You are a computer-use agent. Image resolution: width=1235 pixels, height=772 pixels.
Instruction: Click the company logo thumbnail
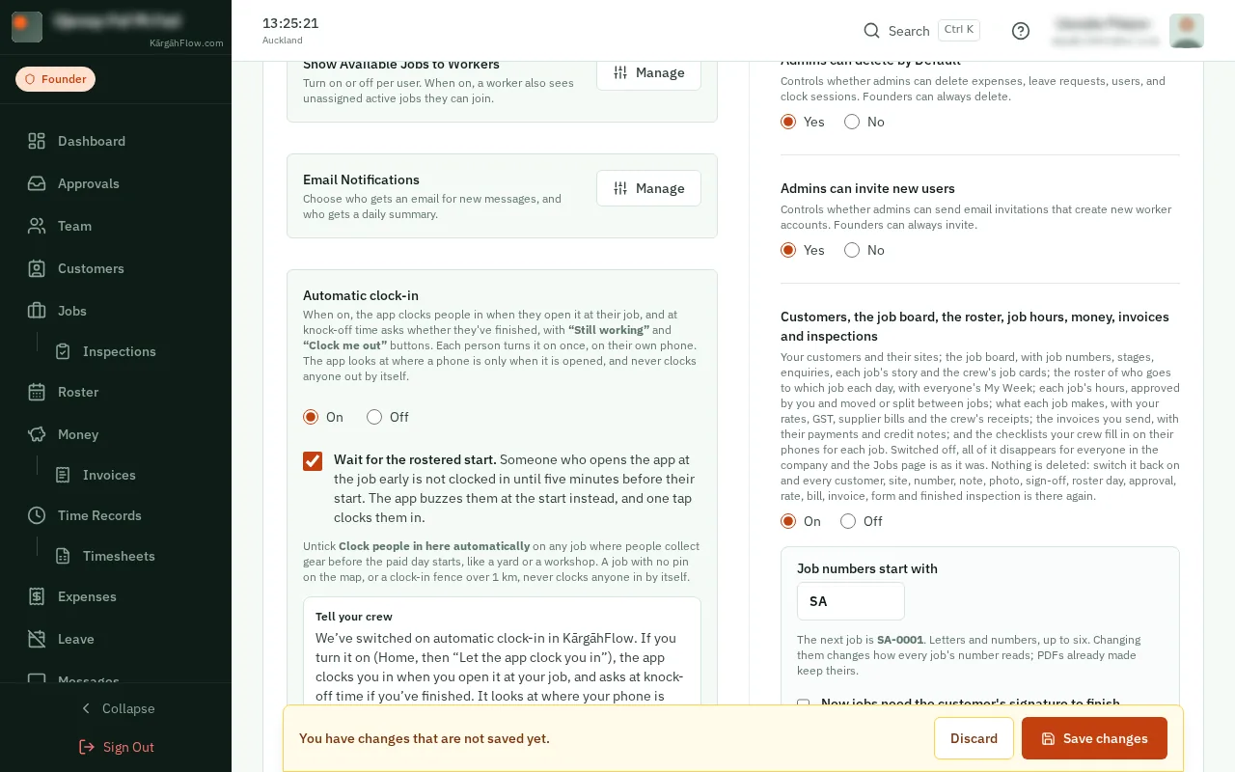point(27,27)
